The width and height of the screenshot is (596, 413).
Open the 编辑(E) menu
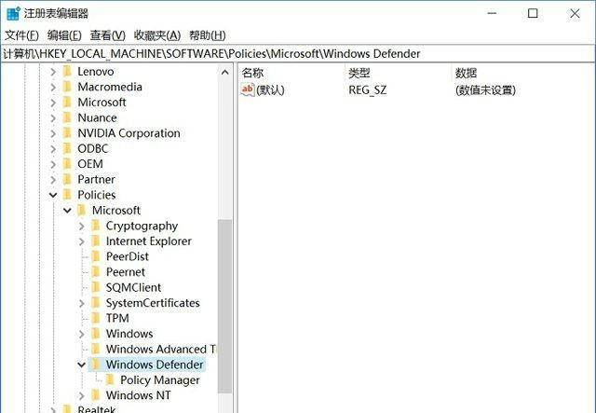pos(64,35)
